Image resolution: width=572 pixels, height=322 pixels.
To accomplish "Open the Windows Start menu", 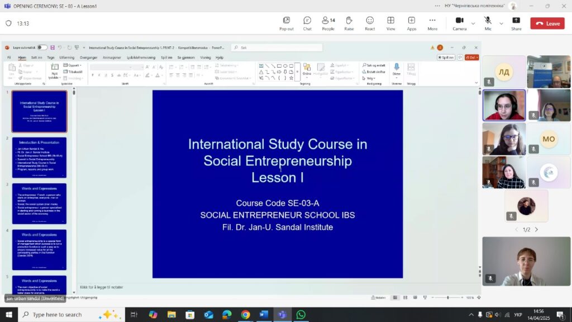I will click(x=9, y=314).
